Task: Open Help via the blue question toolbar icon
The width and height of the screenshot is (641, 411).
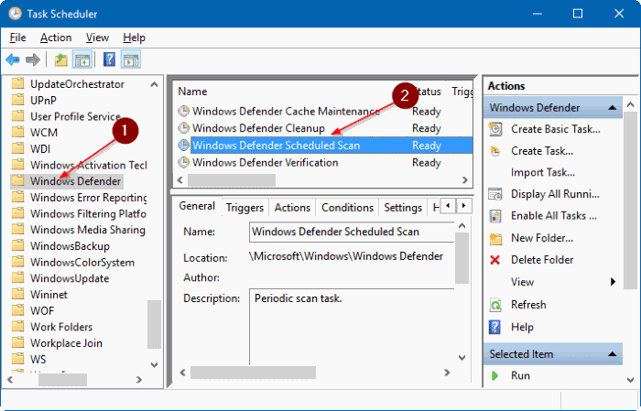Action: tap(109, 60)
